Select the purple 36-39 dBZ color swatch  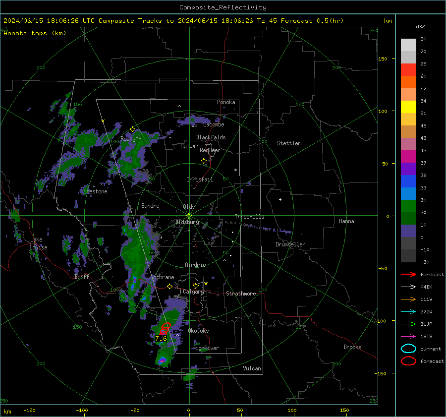point(408,169)
